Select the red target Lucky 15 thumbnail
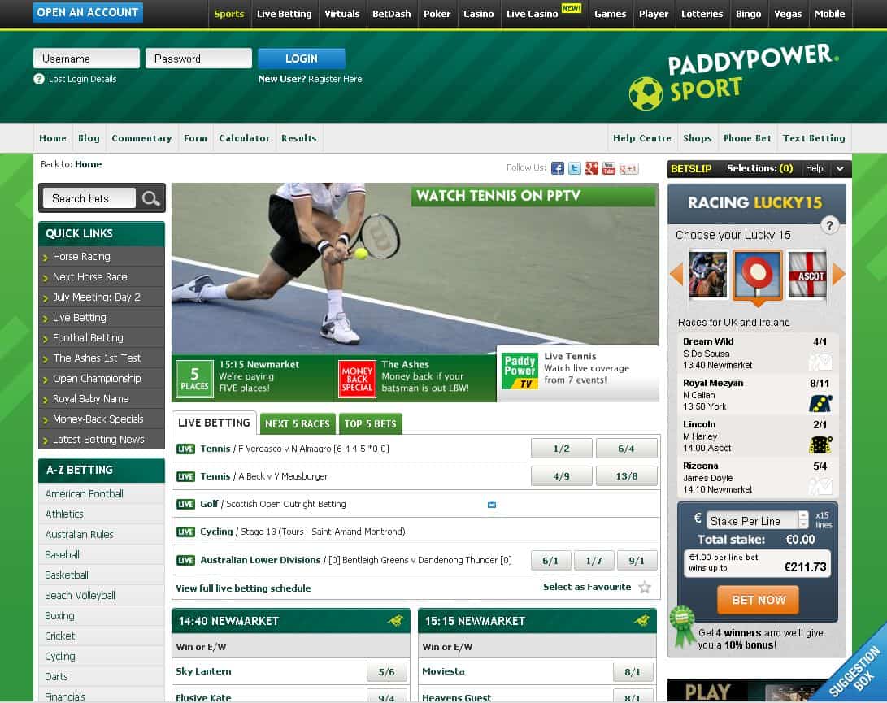This screenshot has width=887, height=703. pos(758,276)
